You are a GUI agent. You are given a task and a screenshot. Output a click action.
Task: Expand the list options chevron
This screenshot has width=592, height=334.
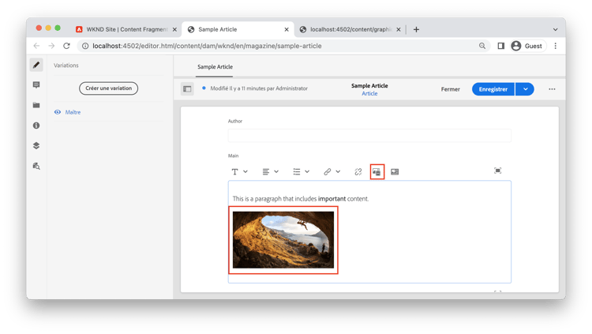pyautogui.click(x=307, y=172)
